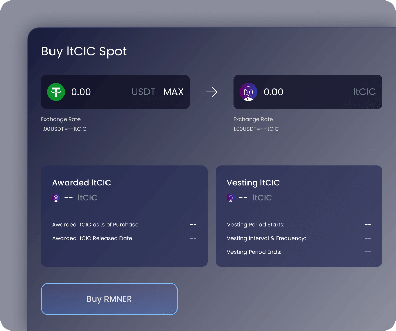Click the Awarded ItCIC as % of Purchase row

click(95, 225)
